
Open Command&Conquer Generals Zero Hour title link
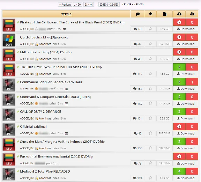pos(51,82)
